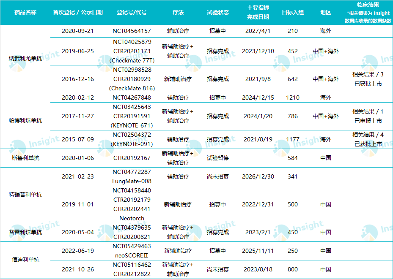Image resolution: width=393 pixels, height=279 pixels.
Task: Select the 目标入组 column header
Action: [x=293, y=13]
